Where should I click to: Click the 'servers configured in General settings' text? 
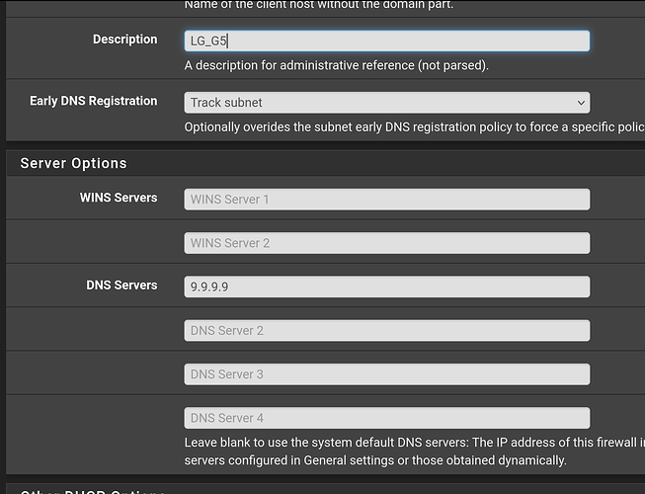click(375, 460)
